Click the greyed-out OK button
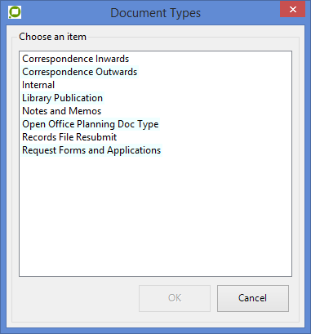Image resolution: width=311 pixels, height=334 pixels. (x=175, y=298)
